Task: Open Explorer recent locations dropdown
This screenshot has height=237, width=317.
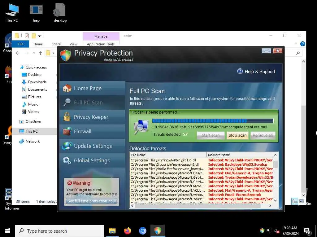Action: pos(34,53)
